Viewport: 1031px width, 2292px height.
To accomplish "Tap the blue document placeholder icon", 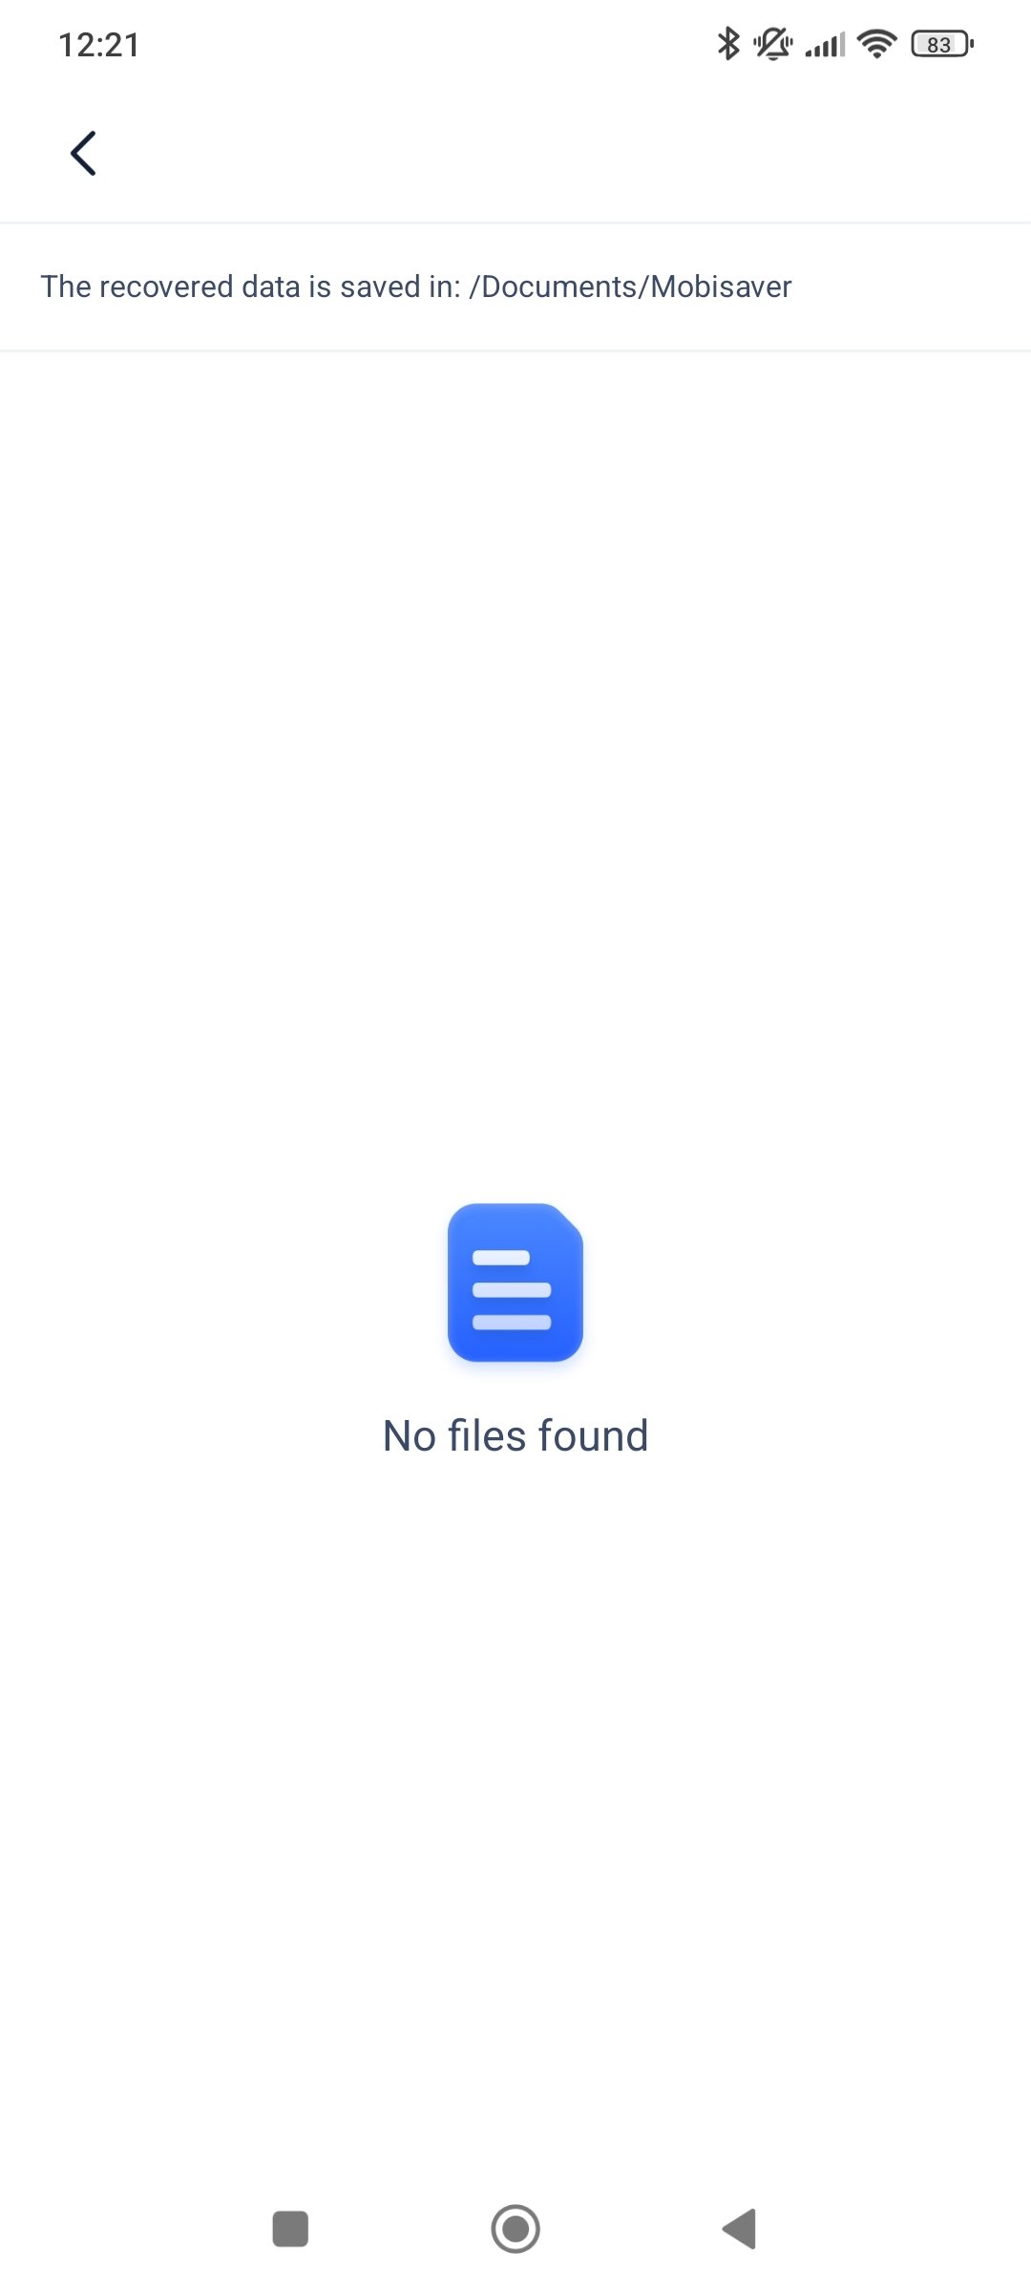I will pyautogui.click(x=515, y=1282).
